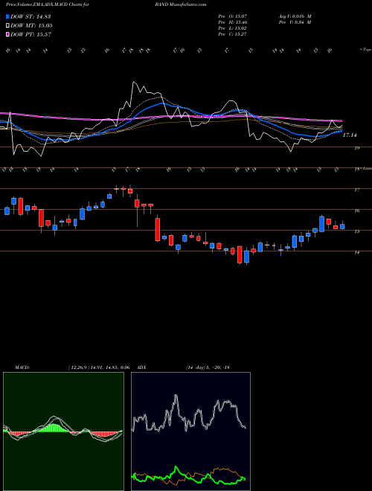Image resolution: width=372 pixels, height=491 pixels.
Task: Click the 'MACD:' panel title
Action: click(22, 368)
